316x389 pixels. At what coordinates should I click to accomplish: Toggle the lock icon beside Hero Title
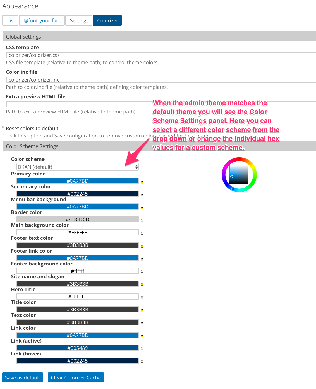pyautogui.click(x=142, y=297)
